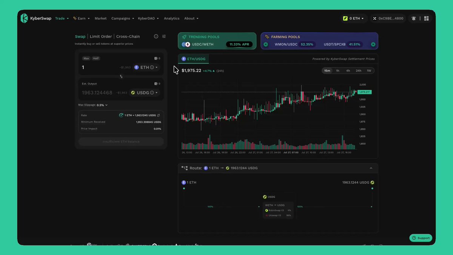Open swap settings sliders icon

click(164, 37)
